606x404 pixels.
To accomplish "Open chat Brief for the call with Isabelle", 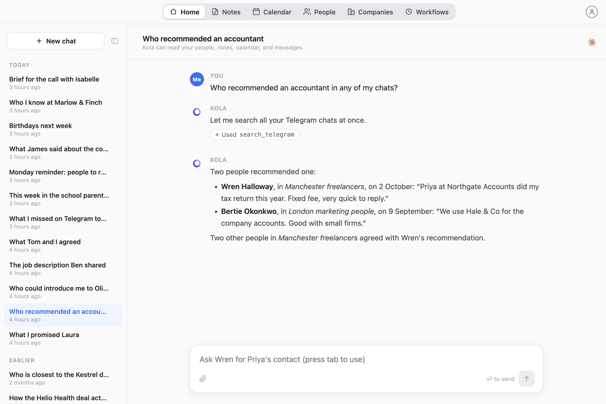I will tap(63, 83).
